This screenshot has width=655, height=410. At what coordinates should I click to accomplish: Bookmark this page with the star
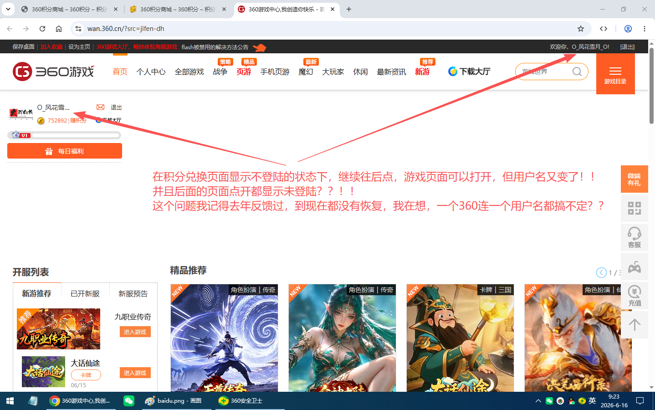tap(581, 29)
